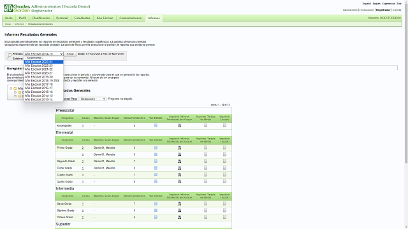This screenshot has width=408, height=229.
Task: Print Listado for Kindergarten row
Action: pyautogui.click(x=224, y=125)
